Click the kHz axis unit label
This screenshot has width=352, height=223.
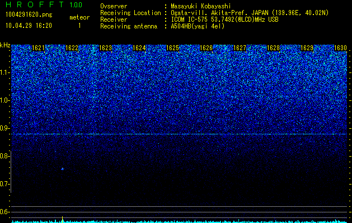click(x=5, y=45)
